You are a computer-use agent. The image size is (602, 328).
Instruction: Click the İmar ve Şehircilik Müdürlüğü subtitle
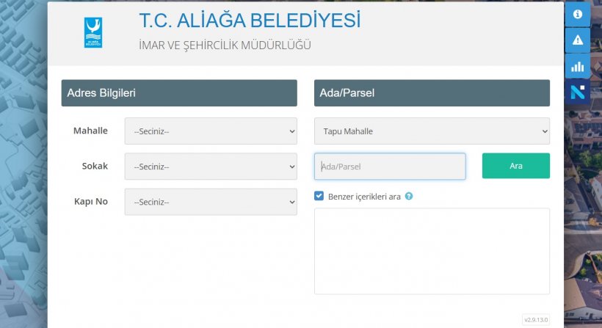pyautogui.click(x=225, y=45)
